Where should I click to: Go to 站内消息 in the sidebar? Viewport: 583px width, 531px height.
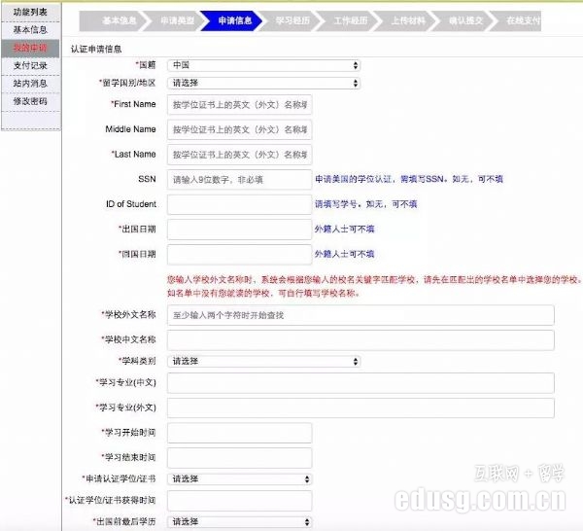(x=30, y=84)
